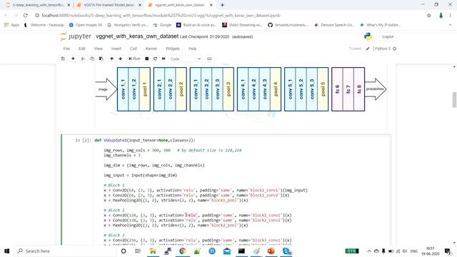Image resolution: width=457 pixels, height=257 pixels.
Task: Click the Logout button
Action: [x=388, y=36]
